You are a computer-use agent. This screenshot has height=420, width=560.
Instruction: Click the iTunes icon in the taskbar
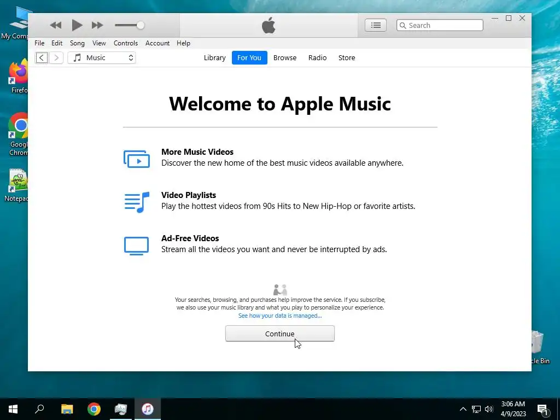tap(148, 409)
